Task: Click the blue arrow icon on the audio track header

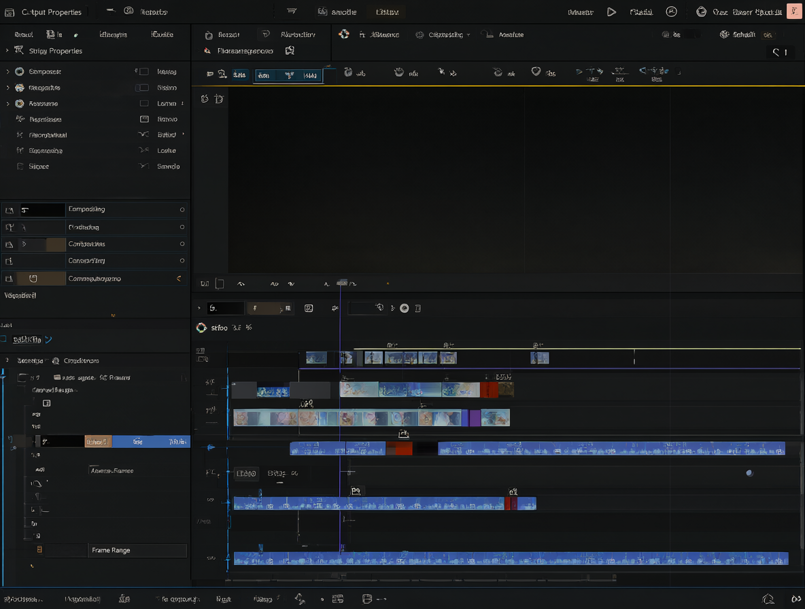Action: coord(211,447)
